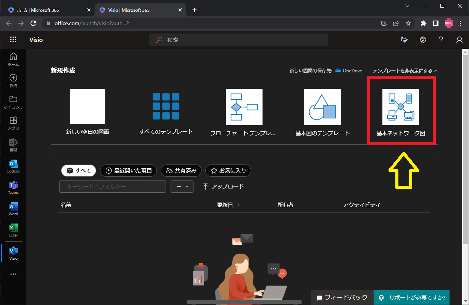The image size is (469, 305).
Task: Click the キーワードでフィルター field
Action: pos(113,187)
